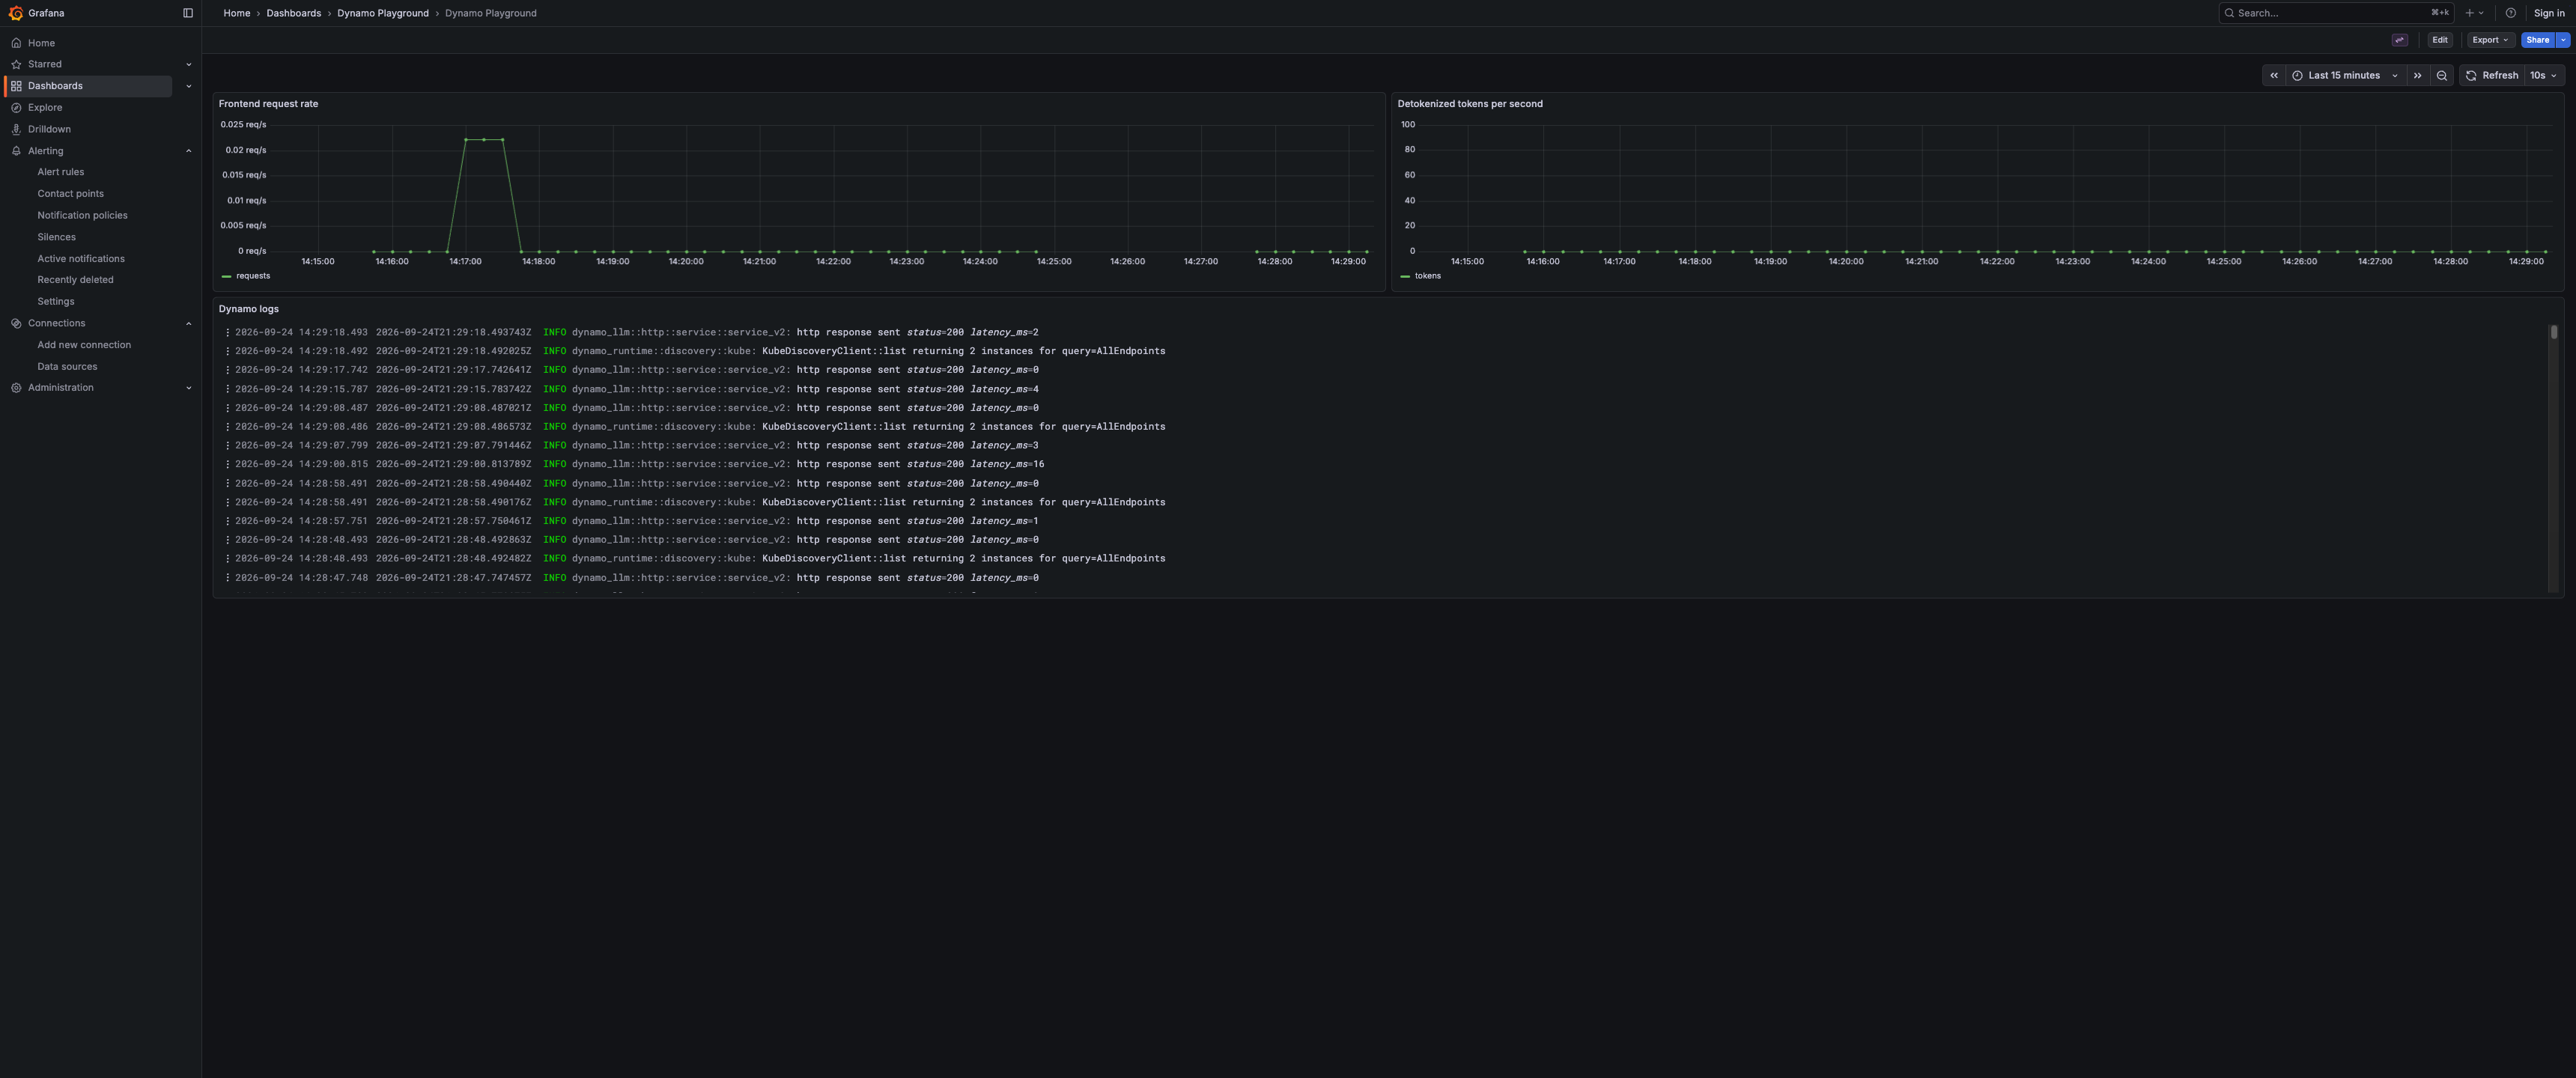Click the Grafana logo icon
This screenshot has width=2576, height=1078.
pyautogui.click(x=15, y=13)
